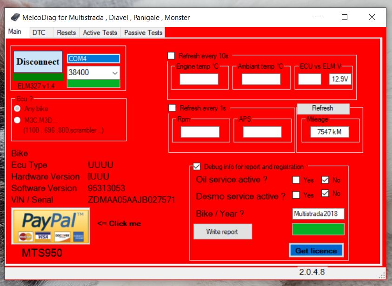Select the M3C M3D ECU option
Image resolution: width=392 pixels, height=286 pixels.
[17, 120]
